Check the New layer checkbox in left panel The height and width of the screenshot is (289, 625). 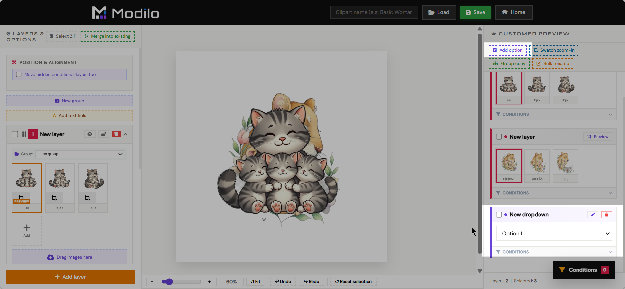point(15,134)
